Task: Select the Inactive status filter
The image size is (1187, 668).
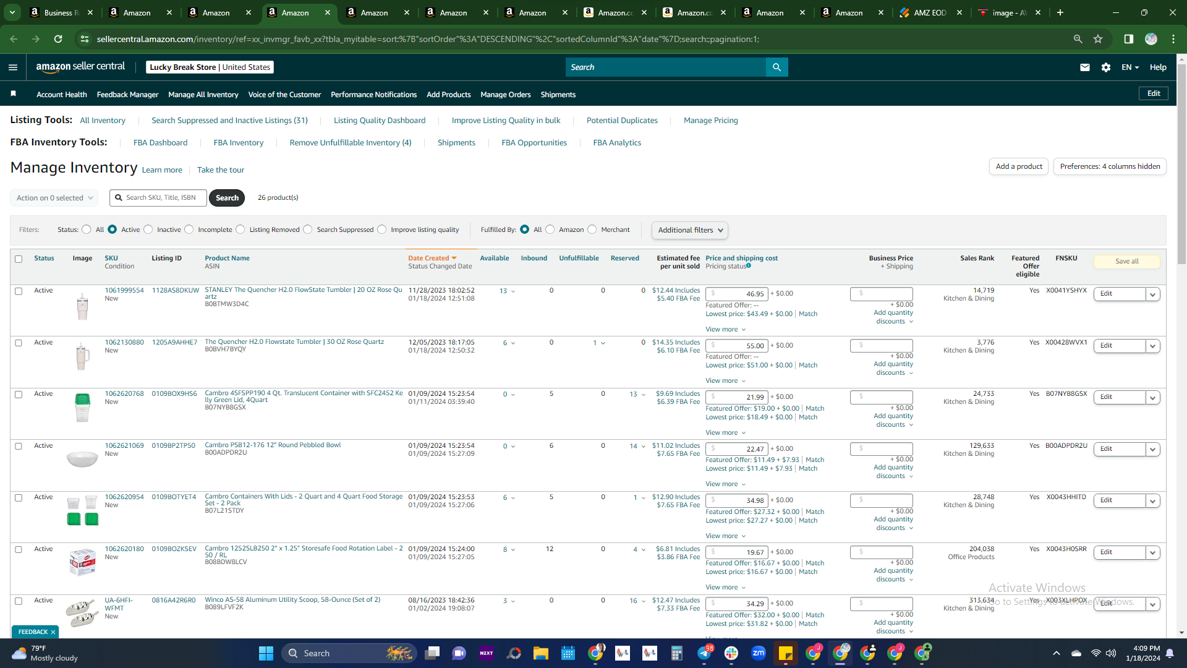Action: click(x=148, y=229)
